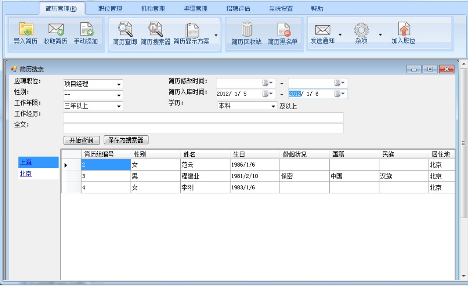Open calendar for 简历修改时间 start date
This screenshot has height=288, width=468.
click(268, 82)
